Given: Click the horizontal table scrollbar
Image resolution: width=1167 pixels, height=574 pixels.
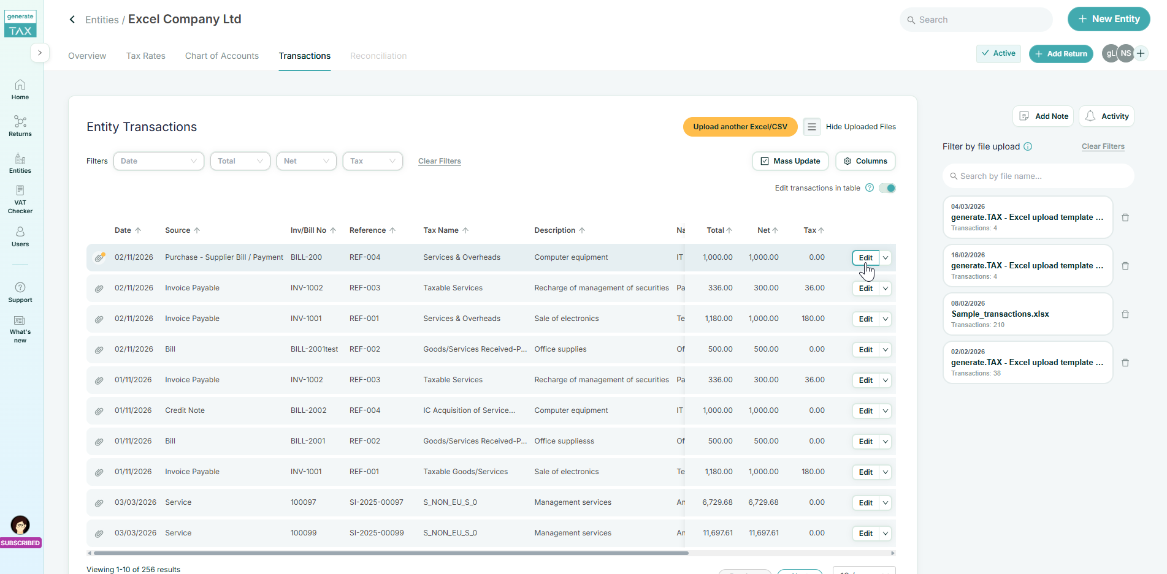Looking at the screenshot, I should point(391,553).
